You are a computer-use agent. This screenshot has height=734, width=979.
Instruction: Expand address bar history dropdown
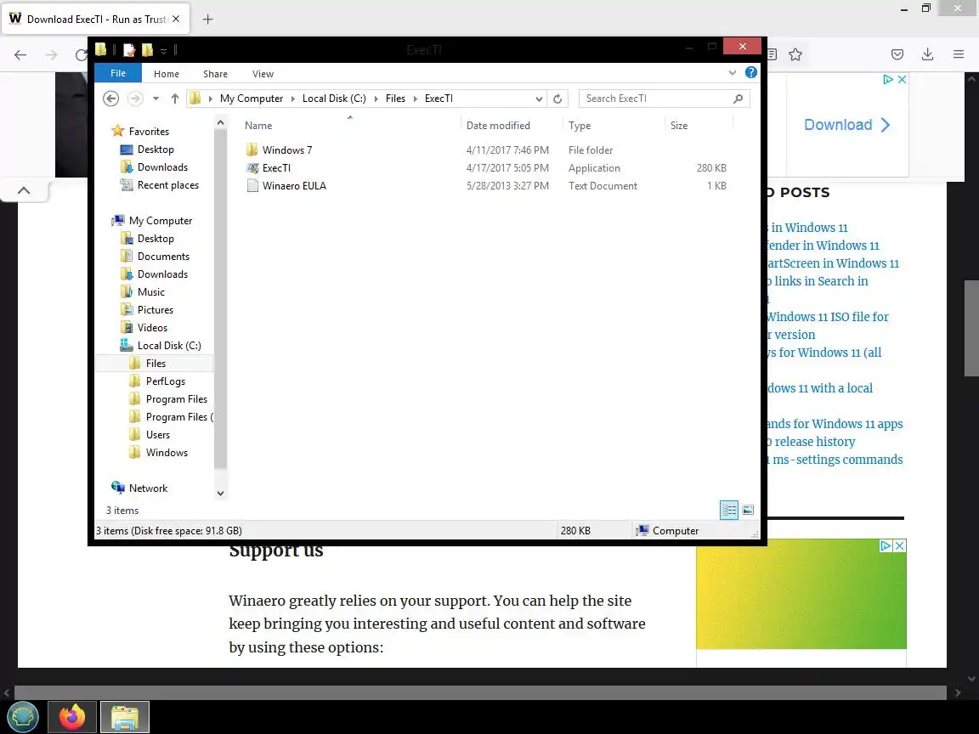pos(538,99)
